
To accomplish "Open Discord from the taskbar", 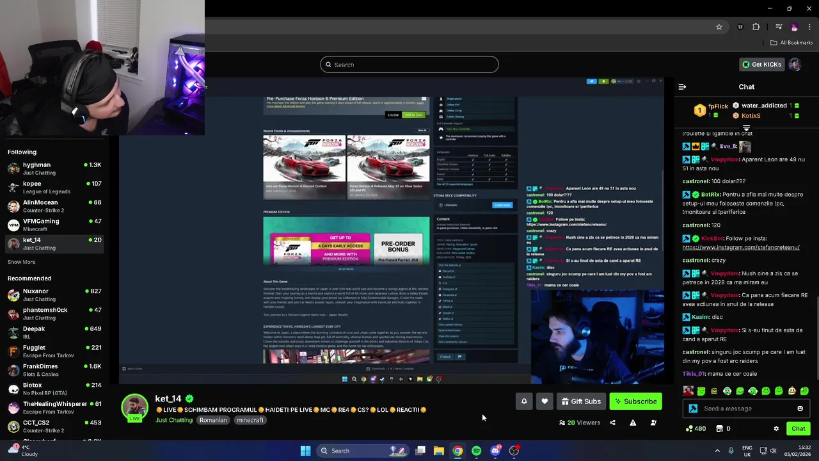I will coord(495,451).
